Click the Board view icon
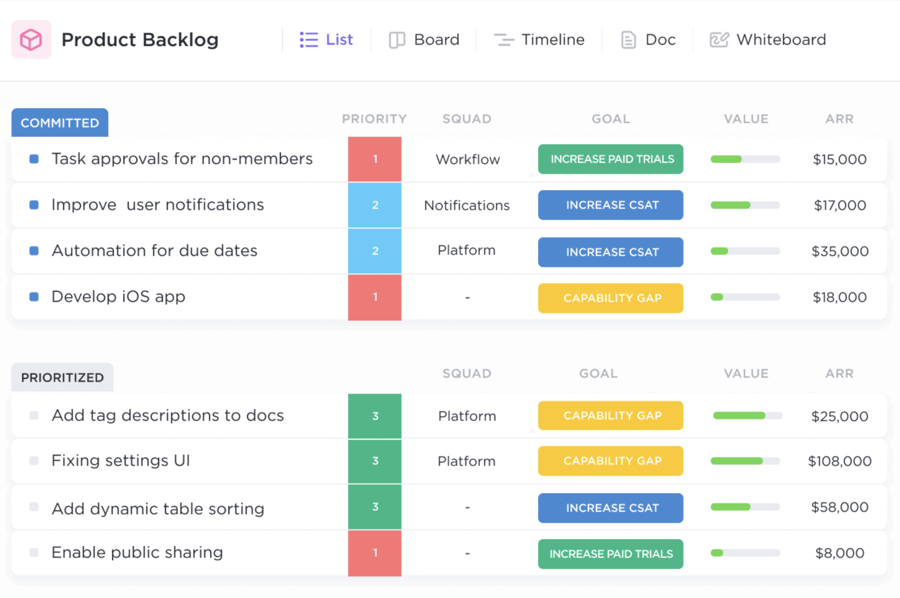 [x=397, y=40]
